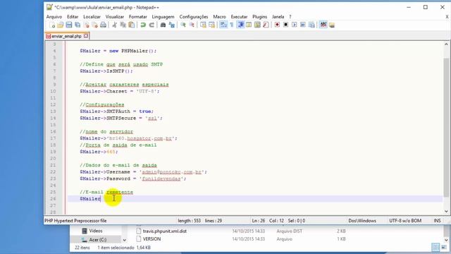The image size is (451, 254).
Task: Switch Explorer to large icons view
Action: coord(444,248)
